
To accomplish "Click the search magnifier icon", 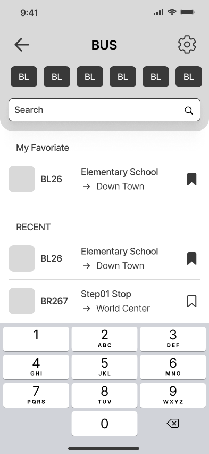I will click(x=189, y=110).
